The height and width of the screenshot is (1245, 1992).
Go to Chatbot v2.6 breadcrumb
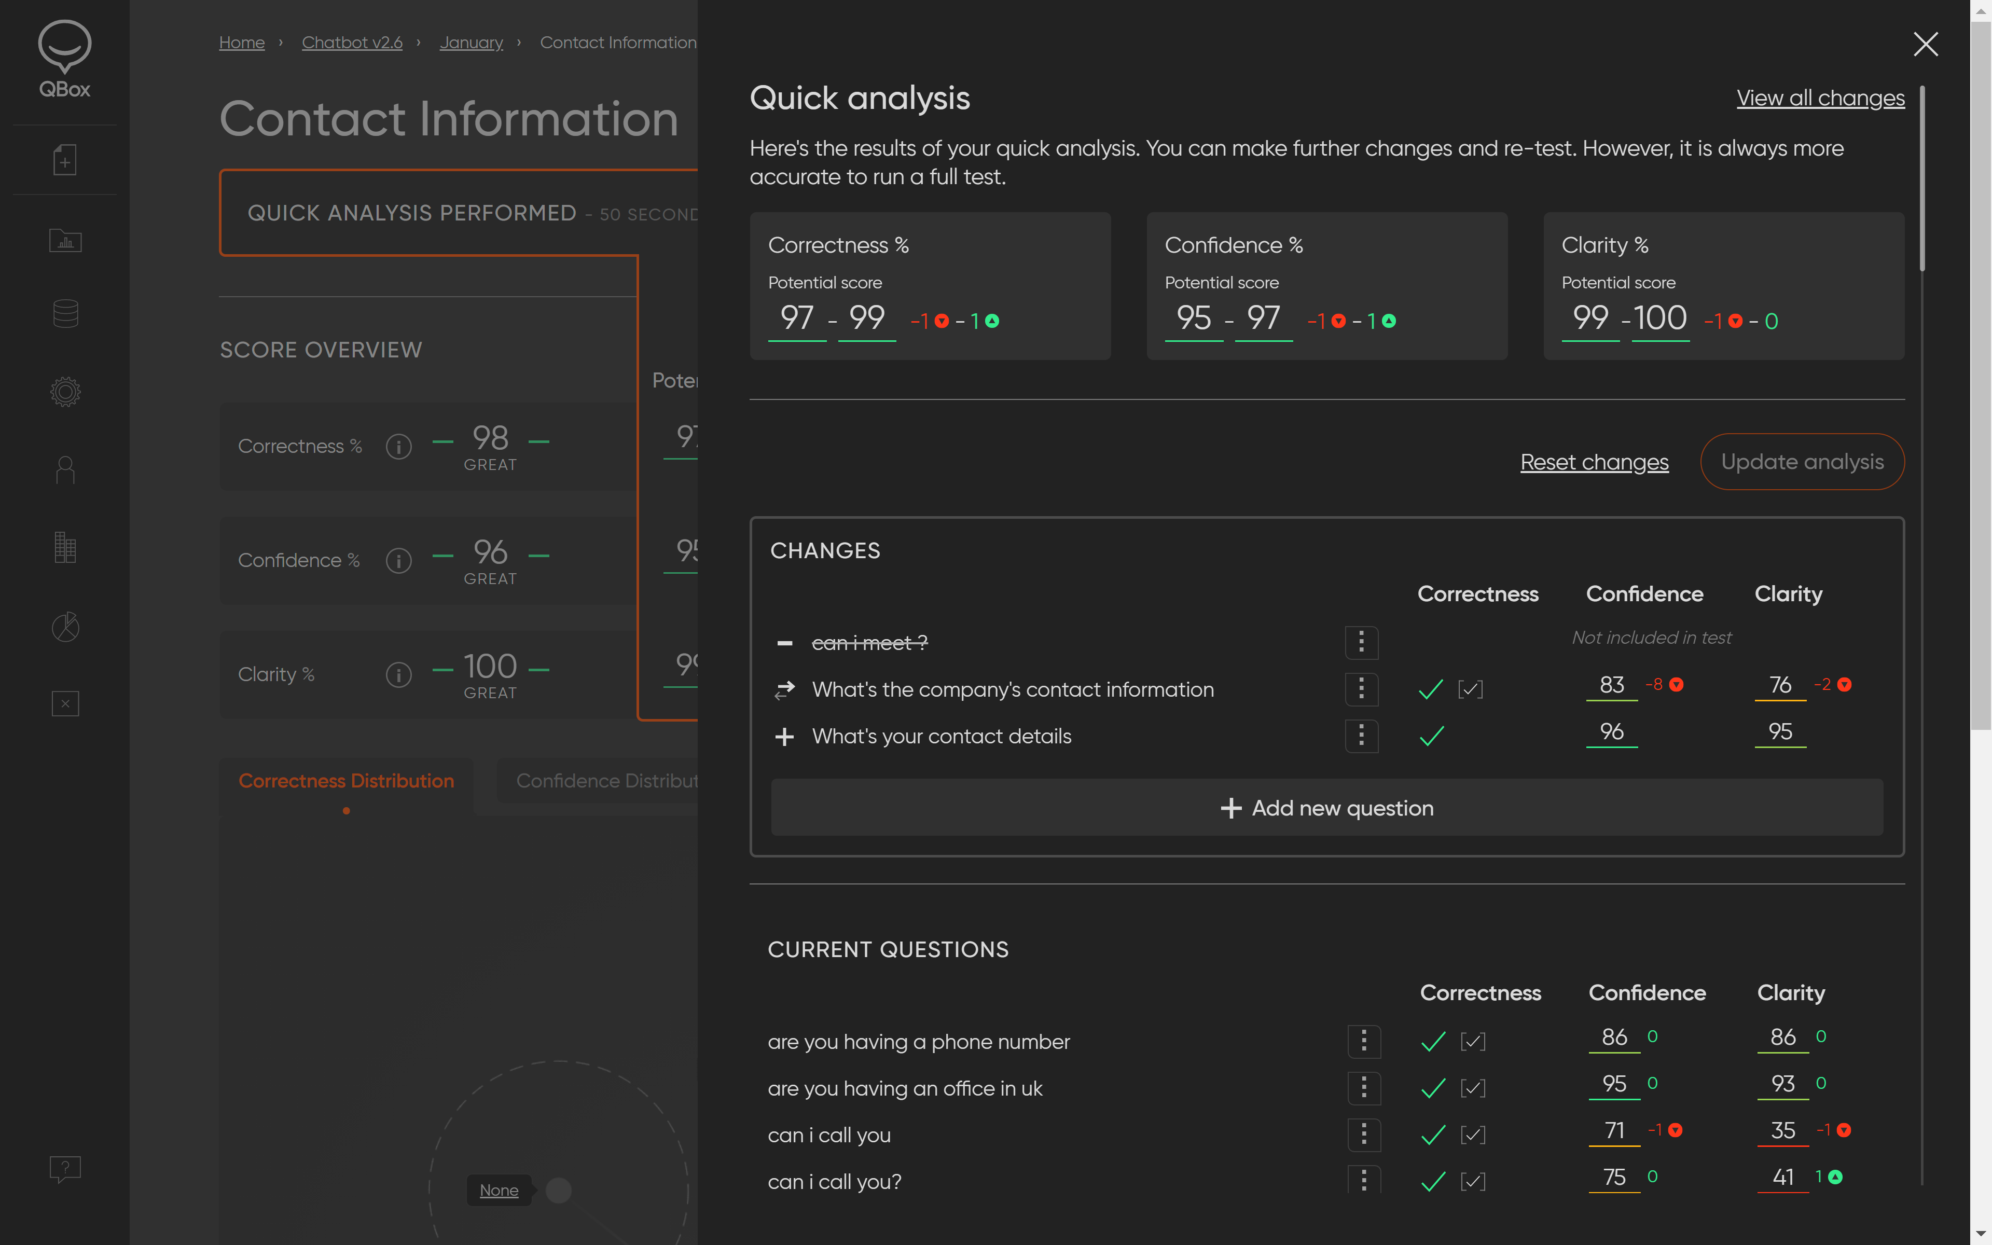(x=352, y=43)
